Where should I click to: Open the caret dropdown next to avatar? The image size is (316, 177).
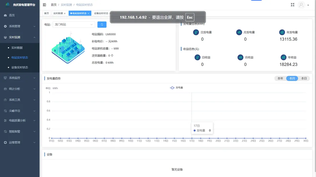308,5
